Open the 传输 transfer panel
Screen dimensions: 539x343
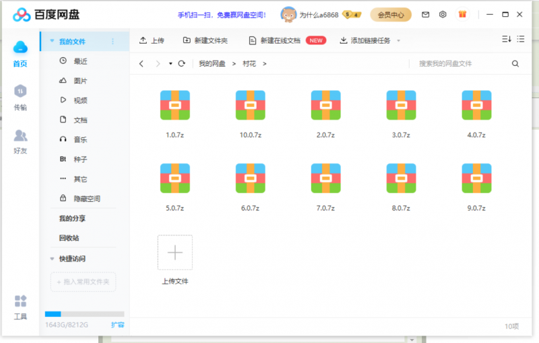point(20,98)
